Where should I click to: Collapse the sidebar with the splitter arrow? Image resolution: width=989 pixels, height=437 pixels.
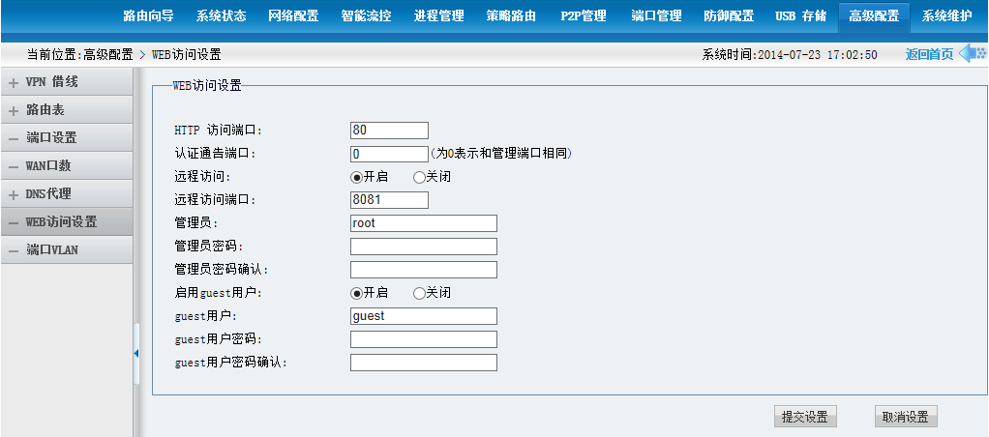[x=136, y=353]
